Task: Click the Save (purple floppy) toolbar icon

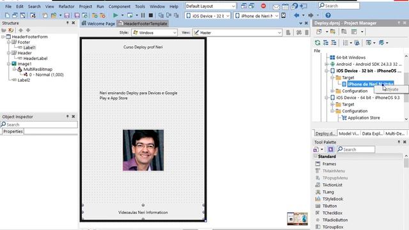Action: click(x=66, y=15)
